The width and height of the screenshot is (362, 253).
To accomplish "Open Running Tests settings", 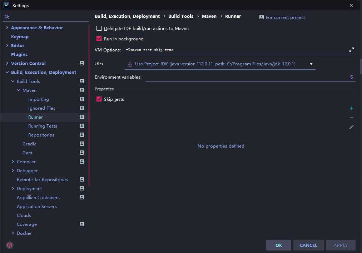I will (43, 126).
